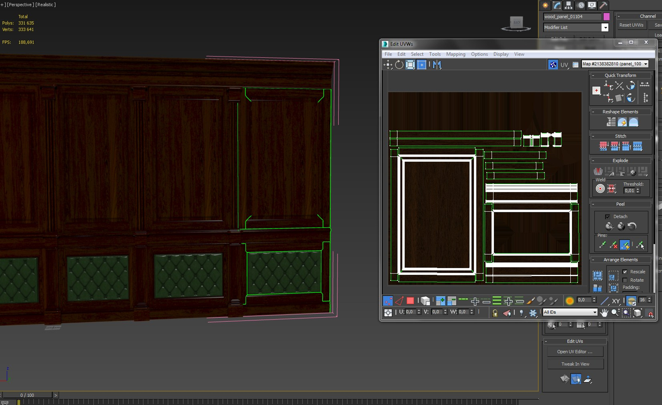
Task: Toggle the Rescale checkbox
Action: point(625,271)
